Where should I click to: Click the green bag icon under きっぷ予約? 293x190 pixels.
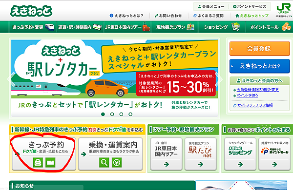click(x=38, y=163)
